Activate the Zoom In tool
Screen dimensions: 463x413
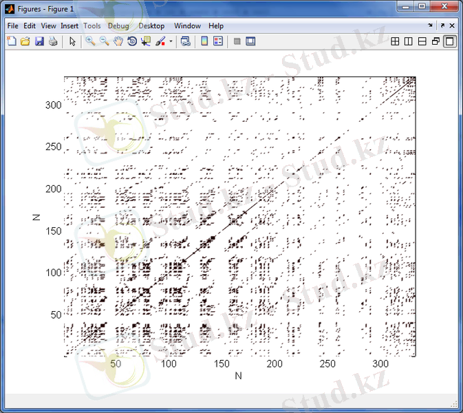tap(90, 41)
